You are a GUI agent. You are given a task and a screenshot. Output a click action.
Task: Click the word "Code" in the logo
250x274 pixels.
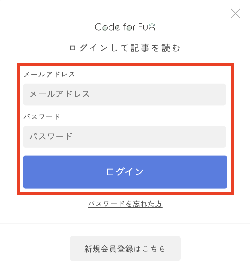pos(107,27)
